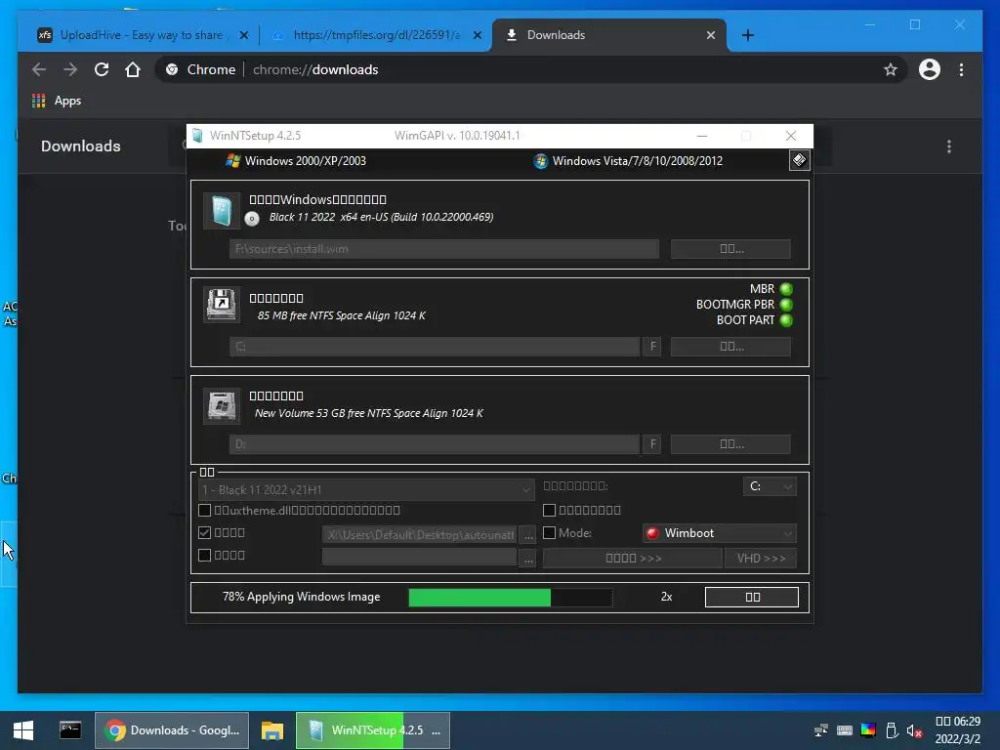This screenshot has width=1000, height=750.
Task: Click browse button for installation drive D:
Action: [x=730, y=444]
